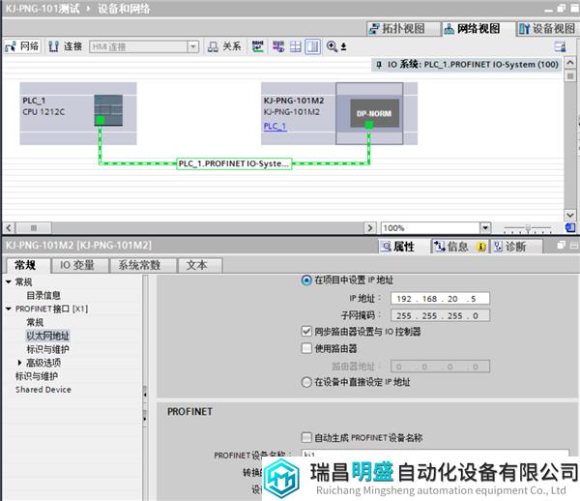The height and width of the screenshot is (501, 580).
Task: Click the 连接 (Connections) toolbar button
Action: (x=65, y=46)
